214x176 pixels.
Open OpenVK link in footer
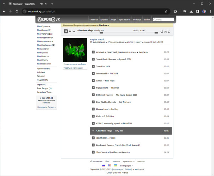141,169
